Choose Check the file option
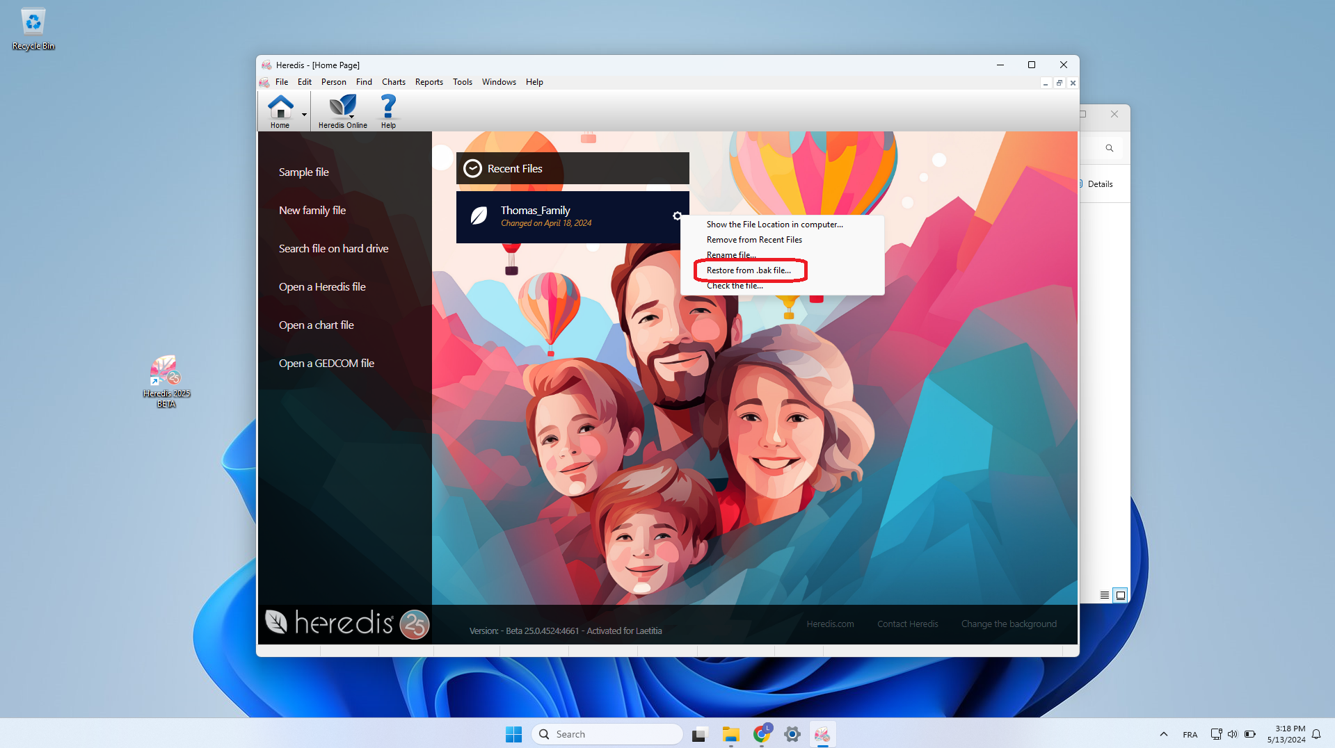The image size is (1335, 748). (735, 286)
